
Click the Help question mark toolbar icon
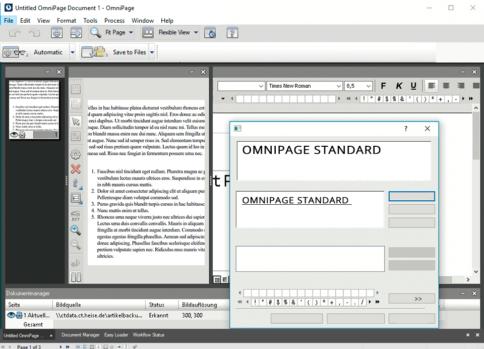[x=232, y=33]
